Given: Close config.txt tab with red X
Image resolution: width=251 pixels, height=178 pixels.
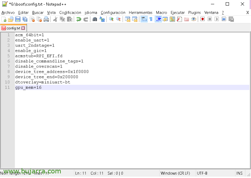Looking at the screenshot, I should click(x=23, y=28).
